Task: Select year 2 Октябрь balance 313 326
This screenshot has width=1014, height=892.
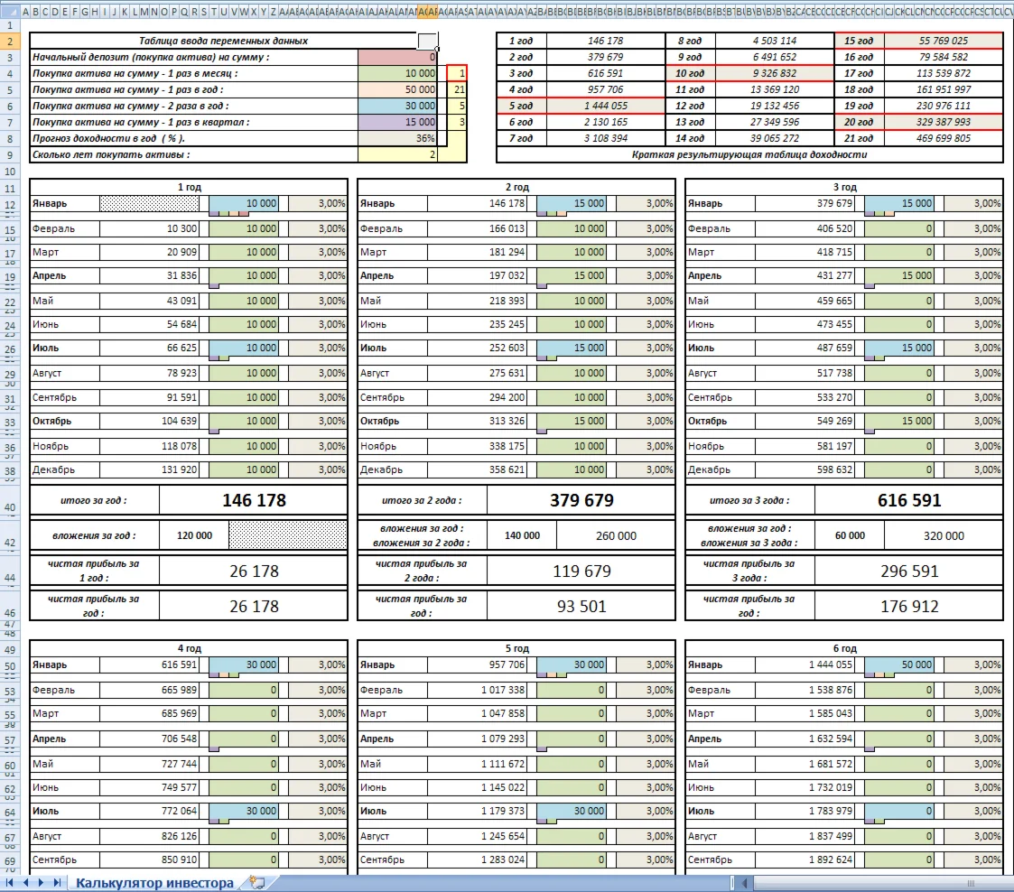Action: (477, 421)
